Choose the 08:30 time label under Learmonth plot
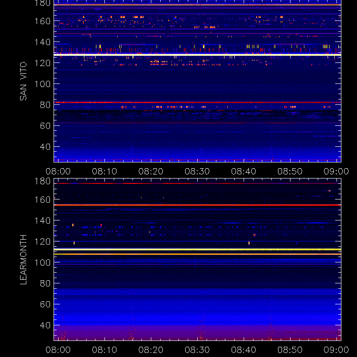Screen dimensions: 357x357 click(197, 350)
